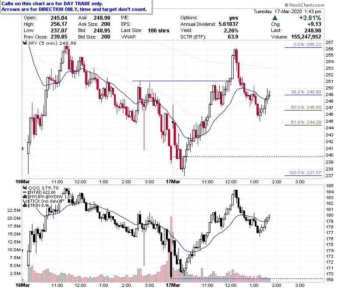Click the '100.0%: 237.07' Fibonacci label

click(x=305, y=172)
